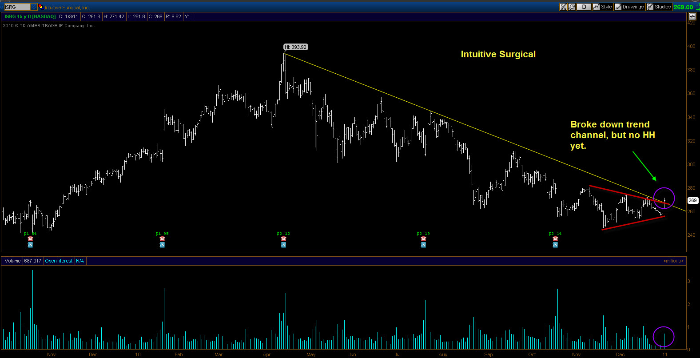The width and height of the screenshot is (700, 358).
Task: Select the Volume study label
Action: 13,261
